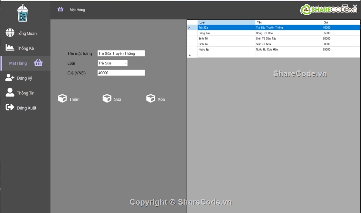This screenshot has height=213, width=361.
Task: Click the chart icon beside Thống Kê
Action: click(10, 48)
